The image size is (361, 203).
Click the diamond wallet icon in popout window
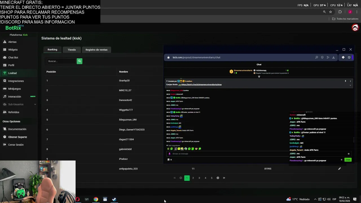point(343,58)
